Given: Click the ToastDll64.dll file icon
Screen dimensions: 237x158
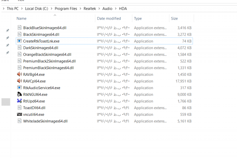Looking at the screenshot, I should (20, 108).
